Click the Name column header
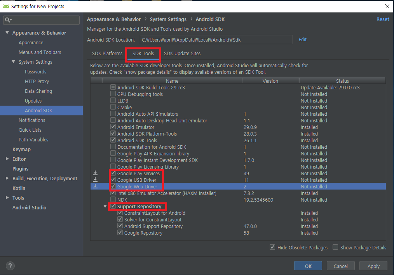Screen dimensions: 394x275 point(172,81)
